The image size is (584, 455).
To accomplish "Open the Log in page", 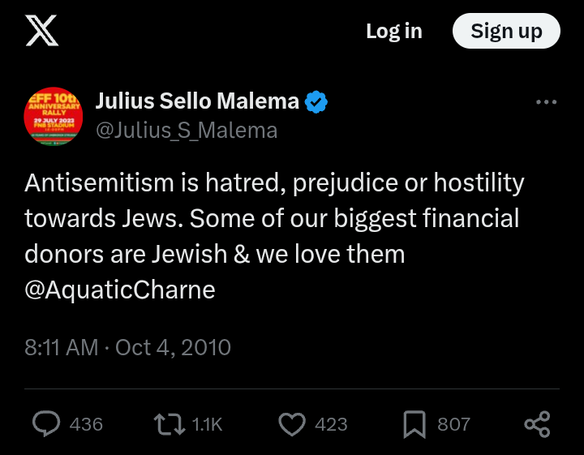I will pyautogui.click(x=393, y=32).
